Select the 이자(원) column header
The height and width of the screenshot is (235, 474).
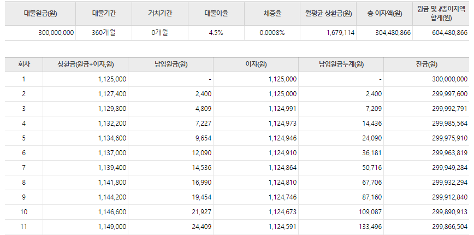(256, 64)
